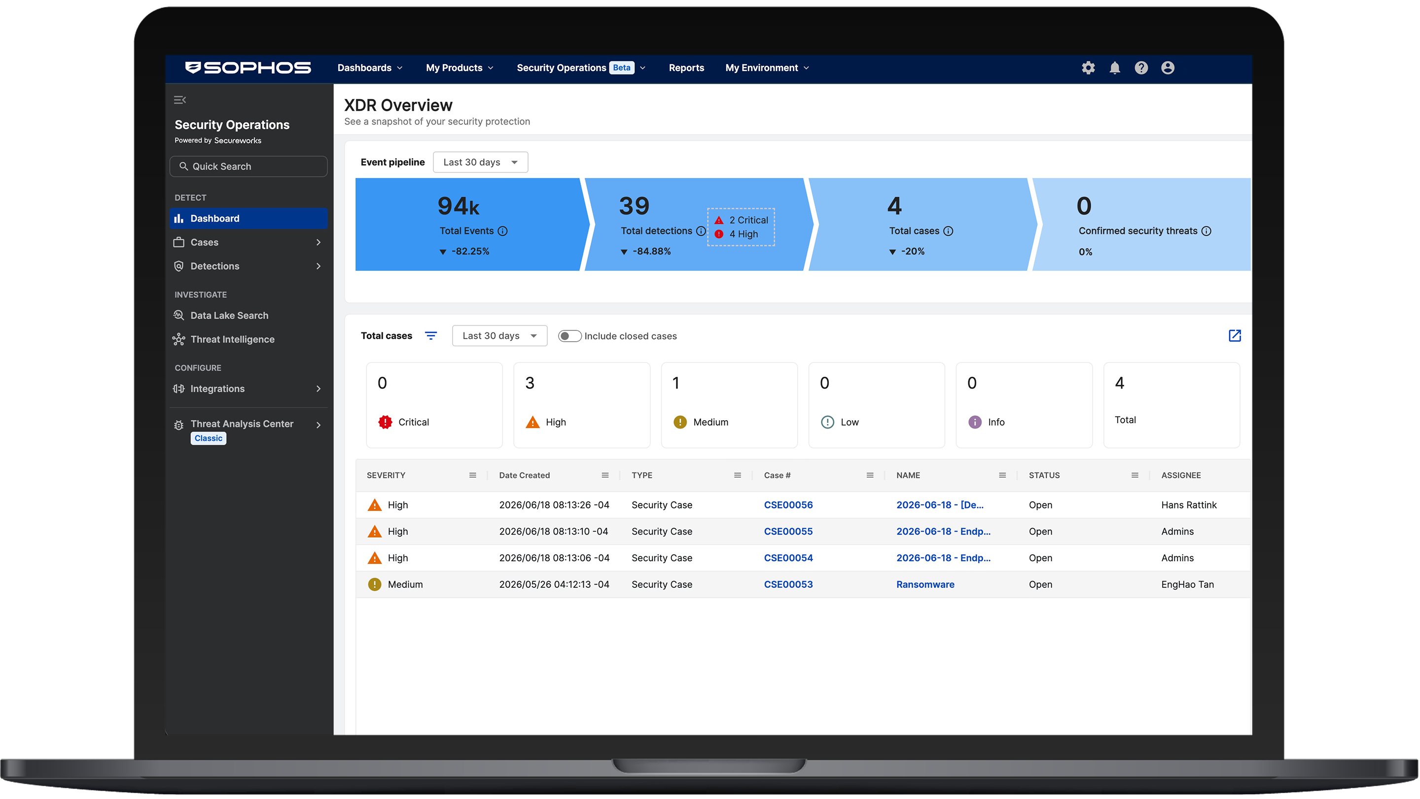Viewport: 1420px width, 799px height.
Task: Click assignee Hans Rattink cell
Action: [1189, 505]
